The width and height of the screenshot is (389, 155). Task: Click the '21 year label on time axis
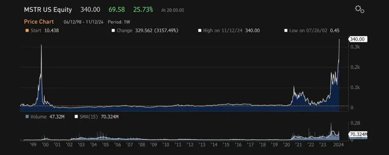pos(298,145)
